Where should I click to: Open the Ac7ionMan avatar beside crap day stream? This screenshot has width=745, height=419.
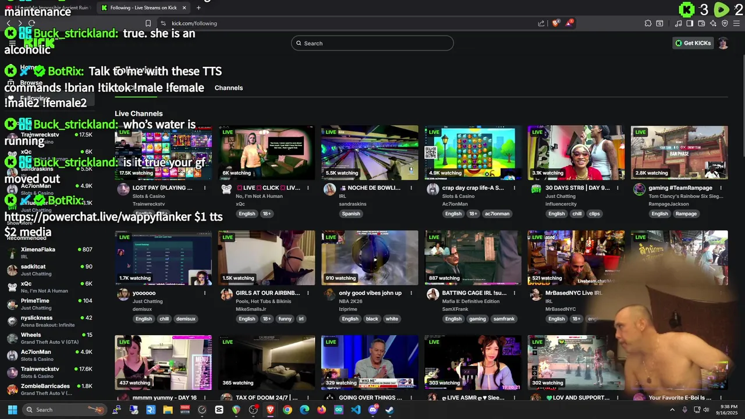click(432, 189)
